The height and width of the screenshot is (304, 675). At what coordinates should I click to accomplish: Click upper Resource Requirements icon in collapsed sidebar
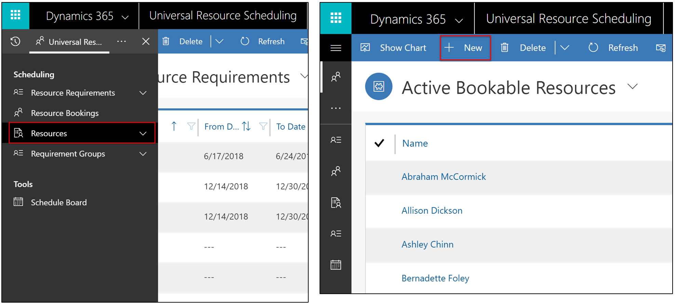pyautogui.click(x=336, y=140)
